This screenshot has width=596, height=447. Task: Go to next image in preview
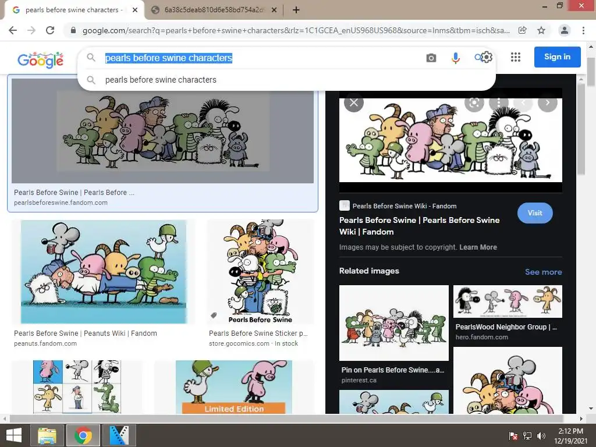[x=547, y=102]
